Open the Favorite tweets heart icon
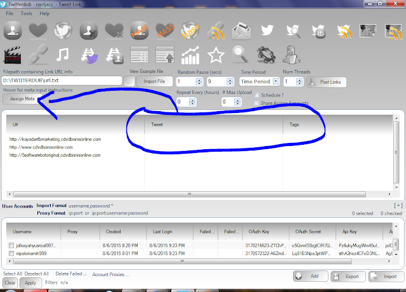This screenshot has width=406, height=292. [38, 30]
